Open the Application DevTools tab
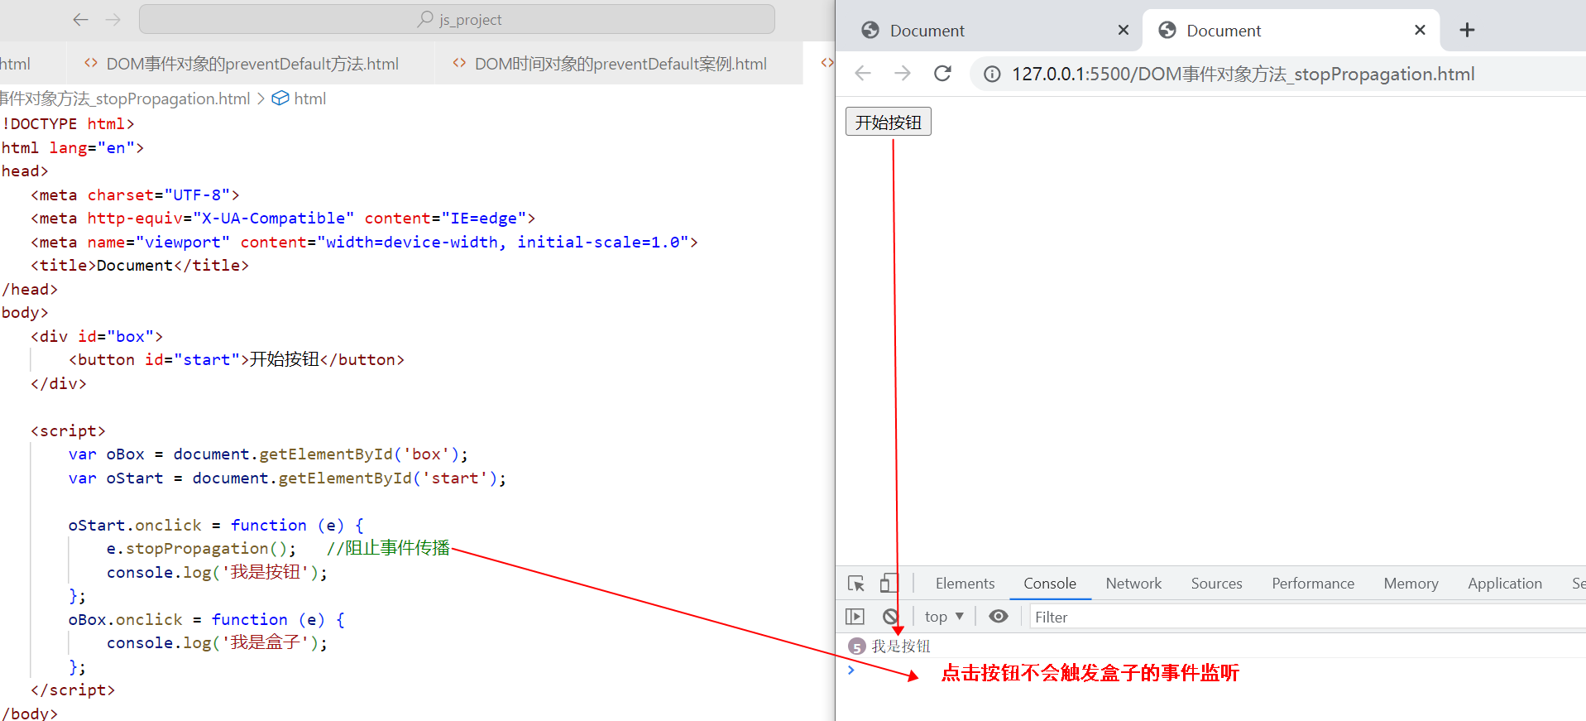 tap(1505, 584)
